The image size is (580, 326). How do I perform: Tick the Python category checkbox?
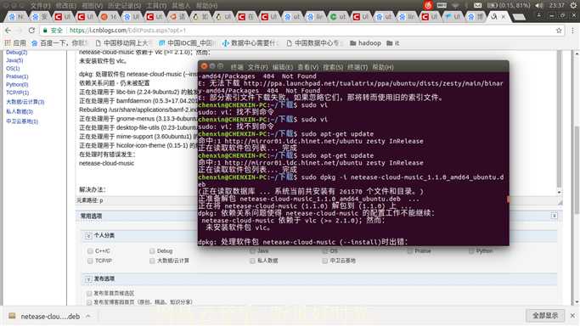click(471, 251)
